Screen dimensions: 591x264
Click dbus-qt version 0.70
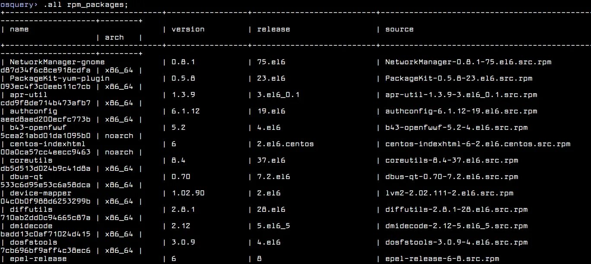tap(181, 177)
